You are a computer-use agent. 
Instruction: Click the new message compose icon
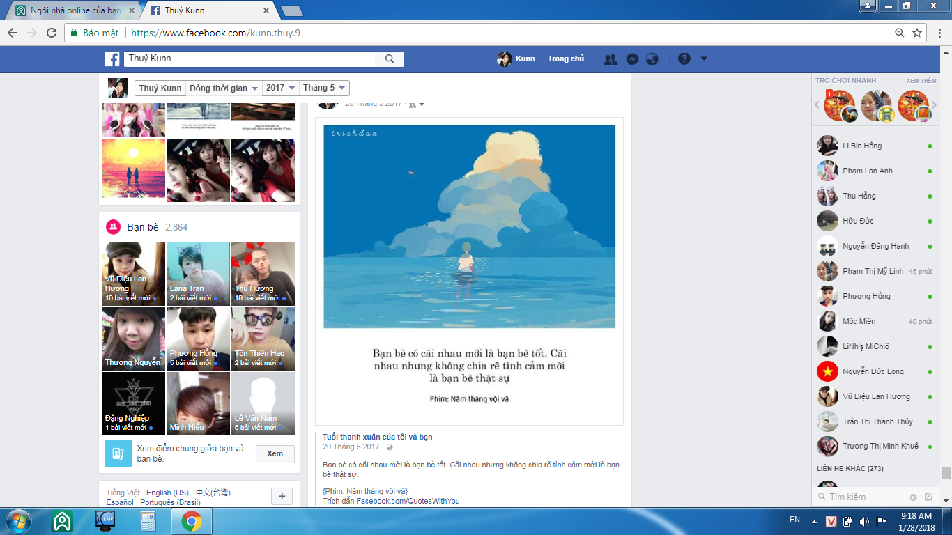tap(928, 497)
